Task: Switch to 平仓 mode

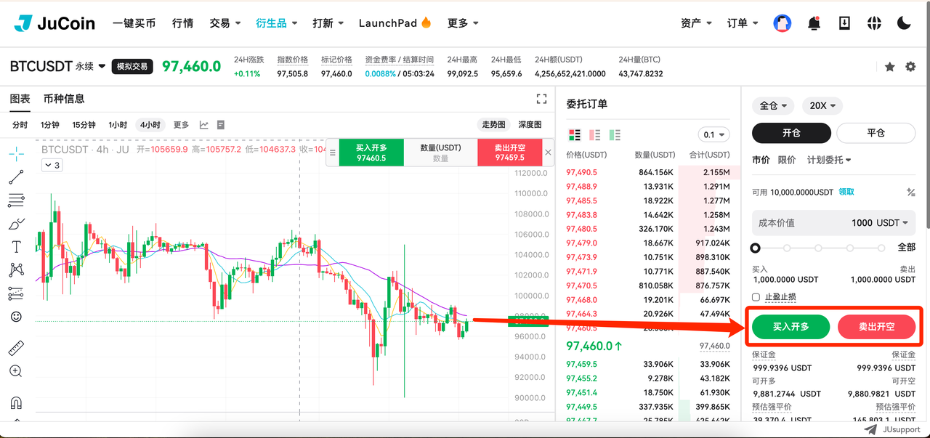Action: point(876,133)
